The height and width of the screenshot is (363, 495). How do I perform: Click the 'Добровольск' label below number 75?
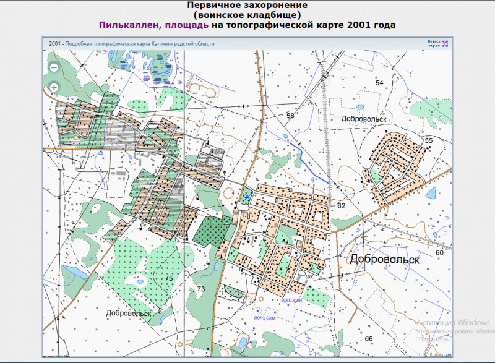[x=129, y=313]
